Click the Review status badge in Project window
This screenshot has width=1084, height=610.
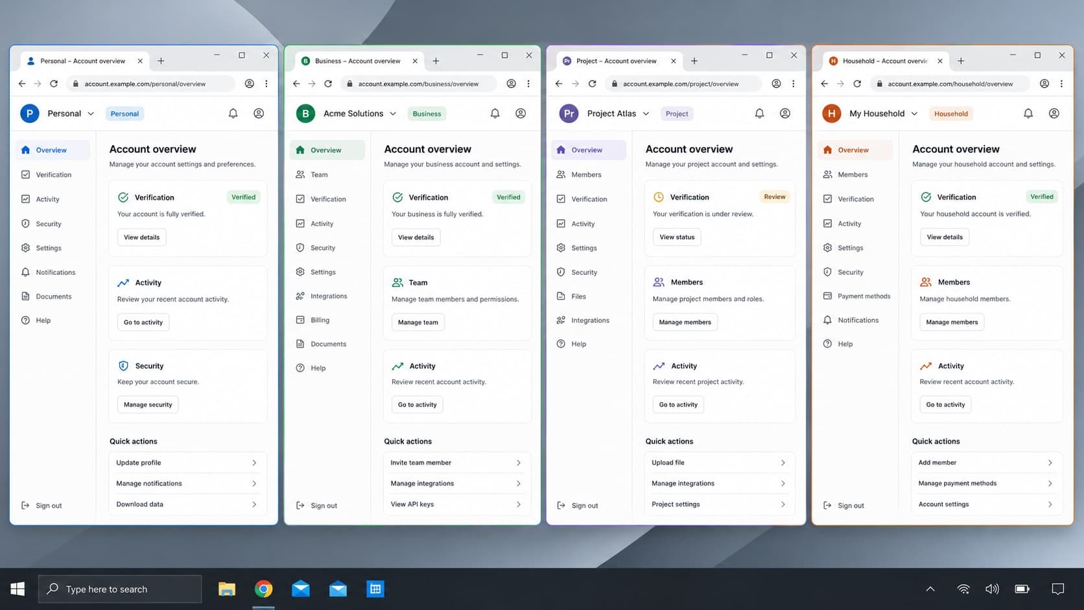774,196
